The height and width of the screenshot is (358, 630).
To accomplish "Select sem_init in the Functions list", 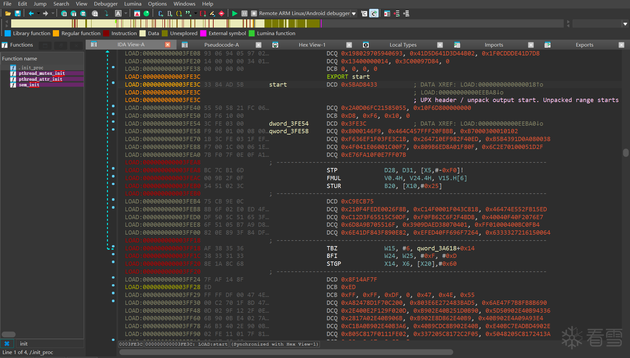I will click(x=42, y=85).
